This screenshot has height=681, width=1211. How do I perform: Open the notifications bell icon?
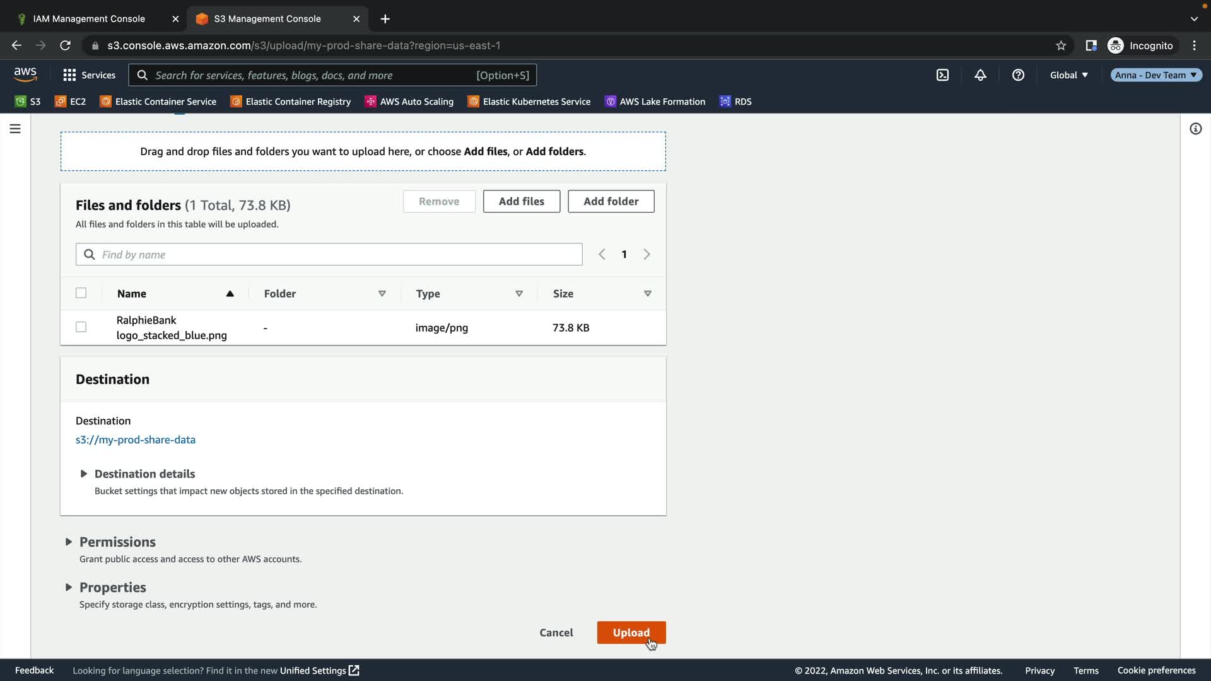tap(980, 75)
